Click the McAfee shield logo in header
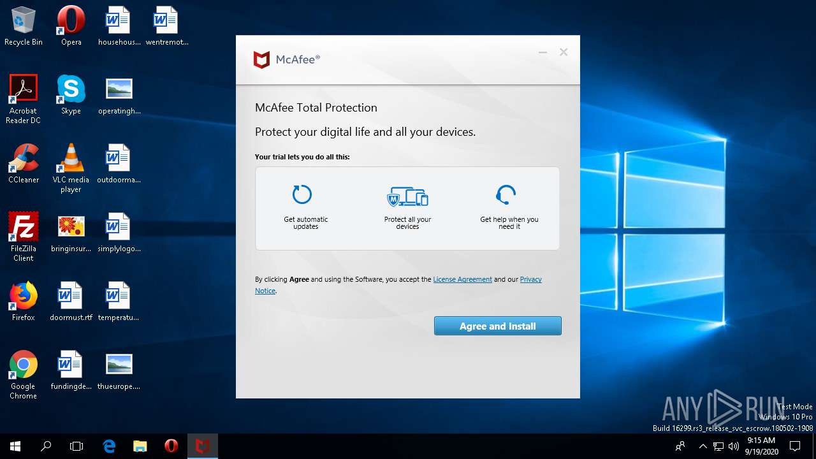 [x=261, y=60]
